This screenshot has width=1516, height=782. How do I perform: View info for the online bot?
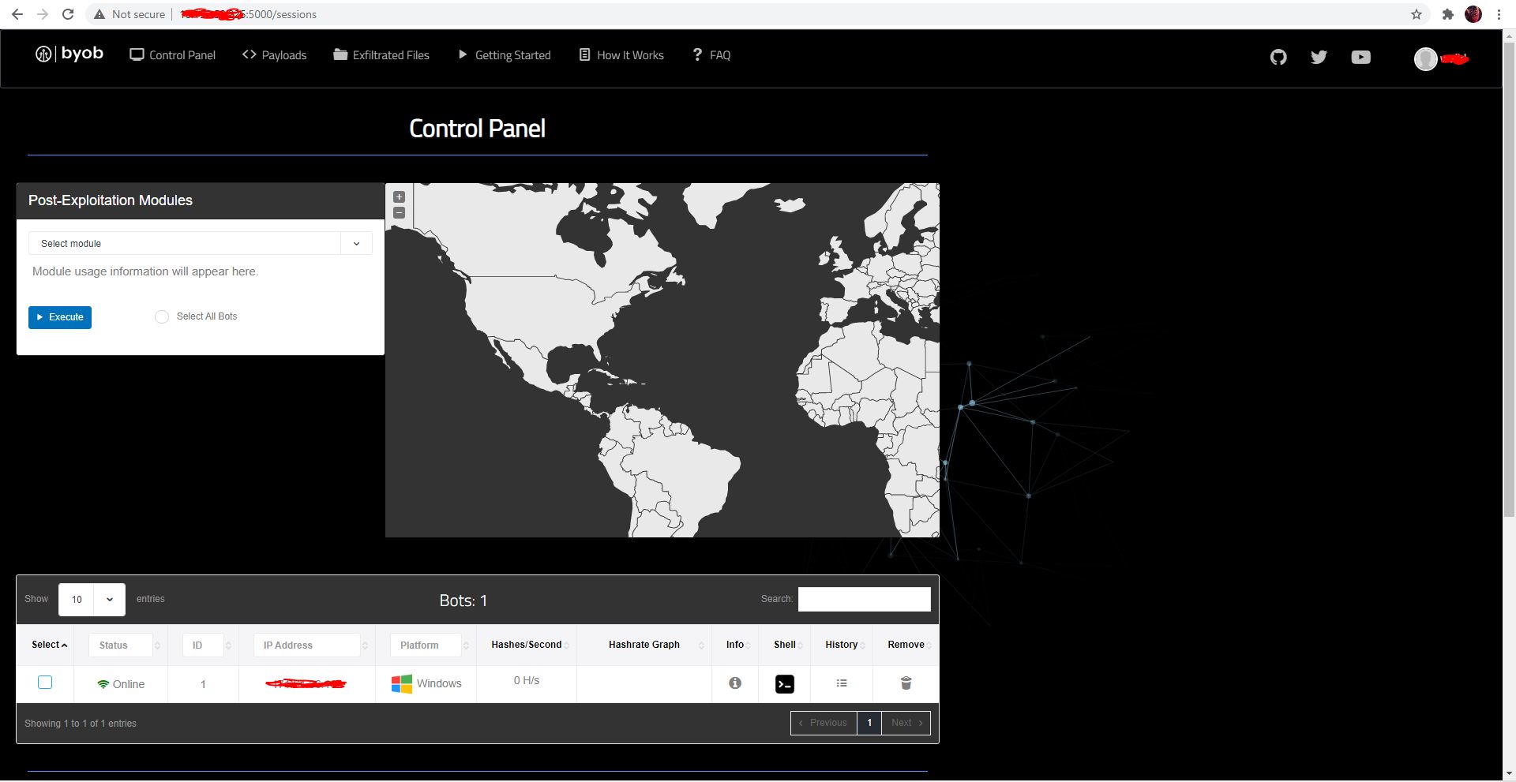(735, 683)
